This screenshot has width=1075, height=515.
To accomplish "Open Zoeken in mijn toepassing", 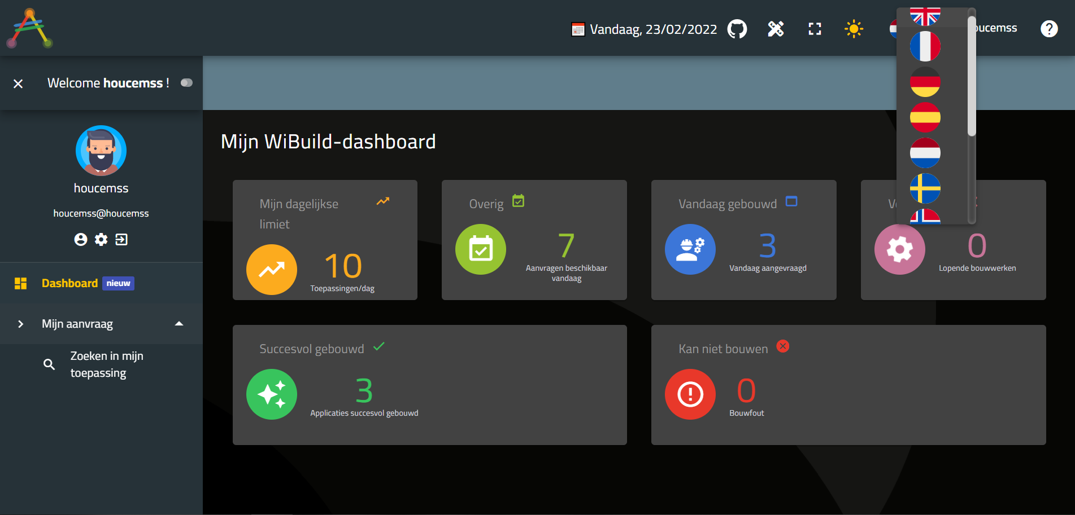I will (x=107, y=364).
